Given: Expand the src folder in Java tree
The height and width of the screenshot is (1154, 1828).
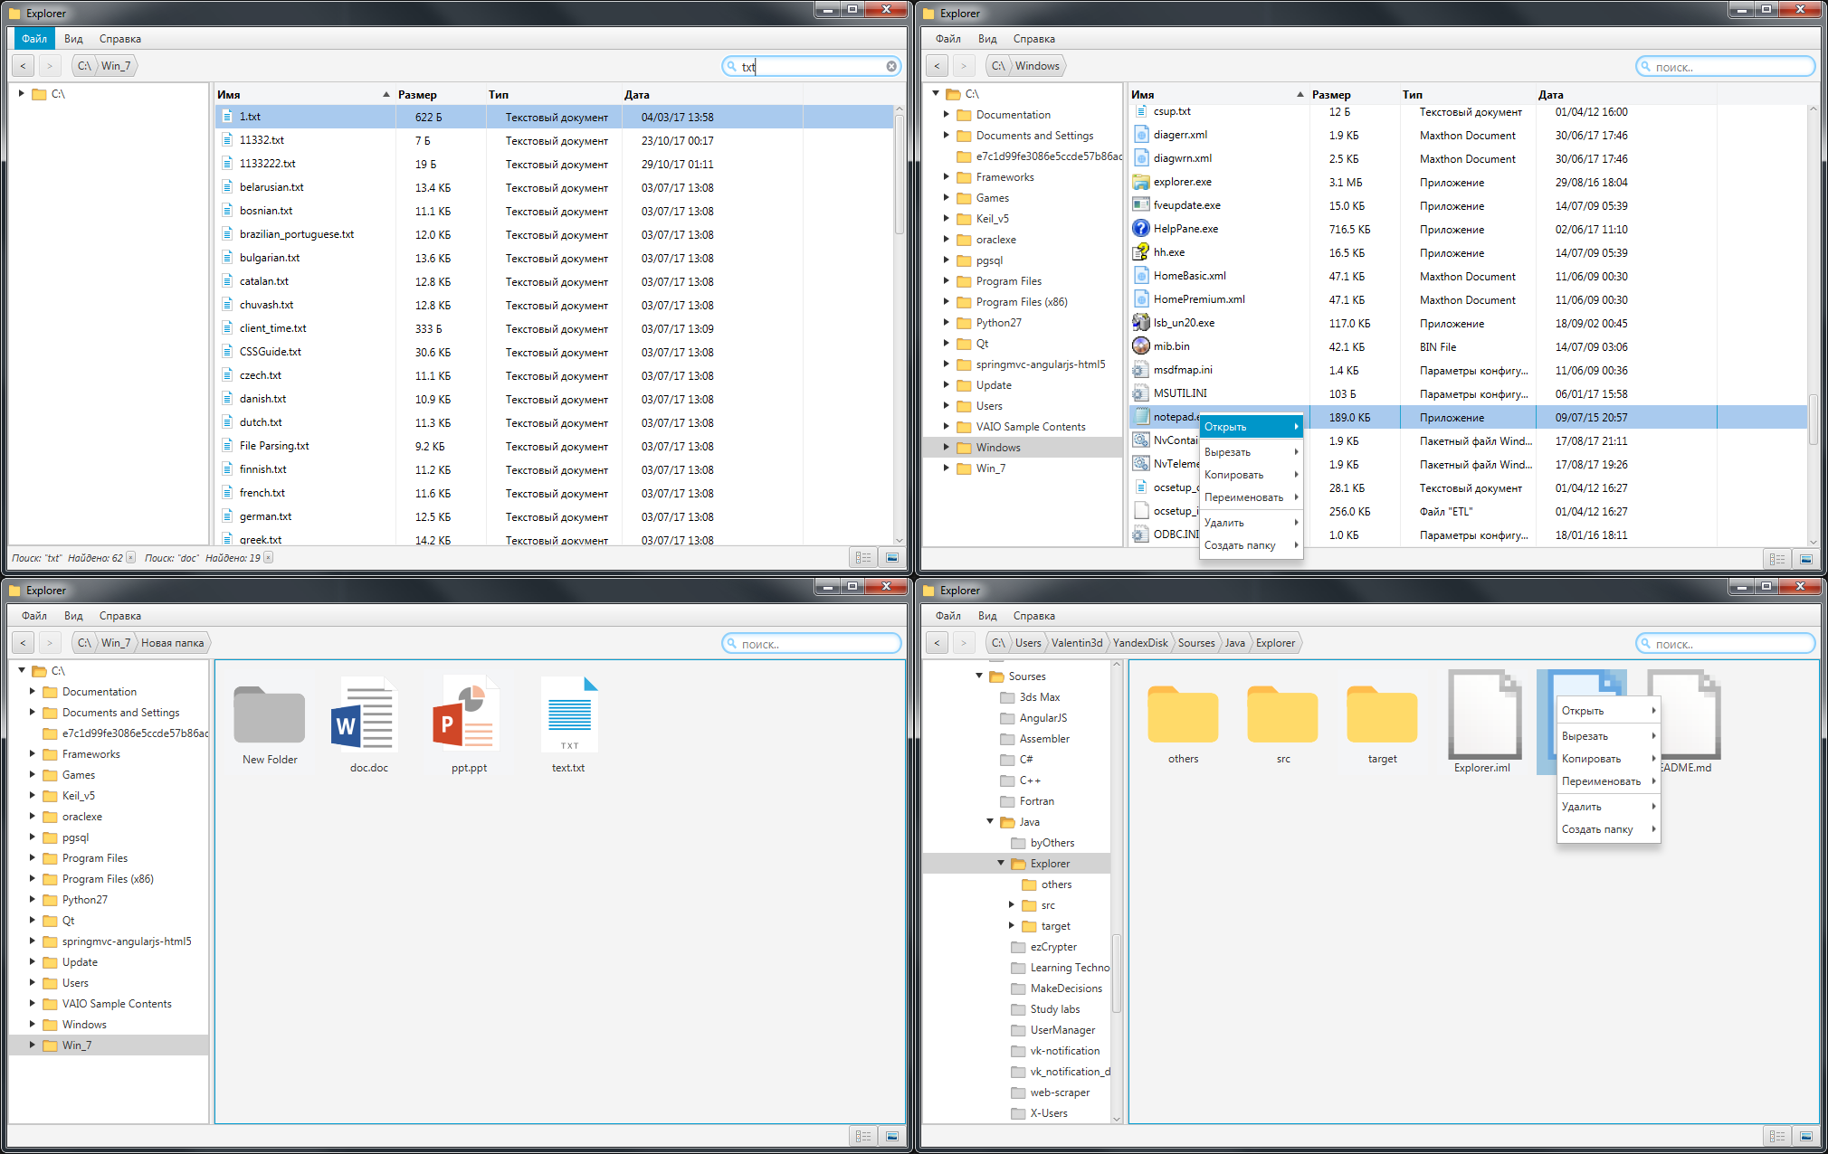Looking at the screenshot, I should (1012, 904).
